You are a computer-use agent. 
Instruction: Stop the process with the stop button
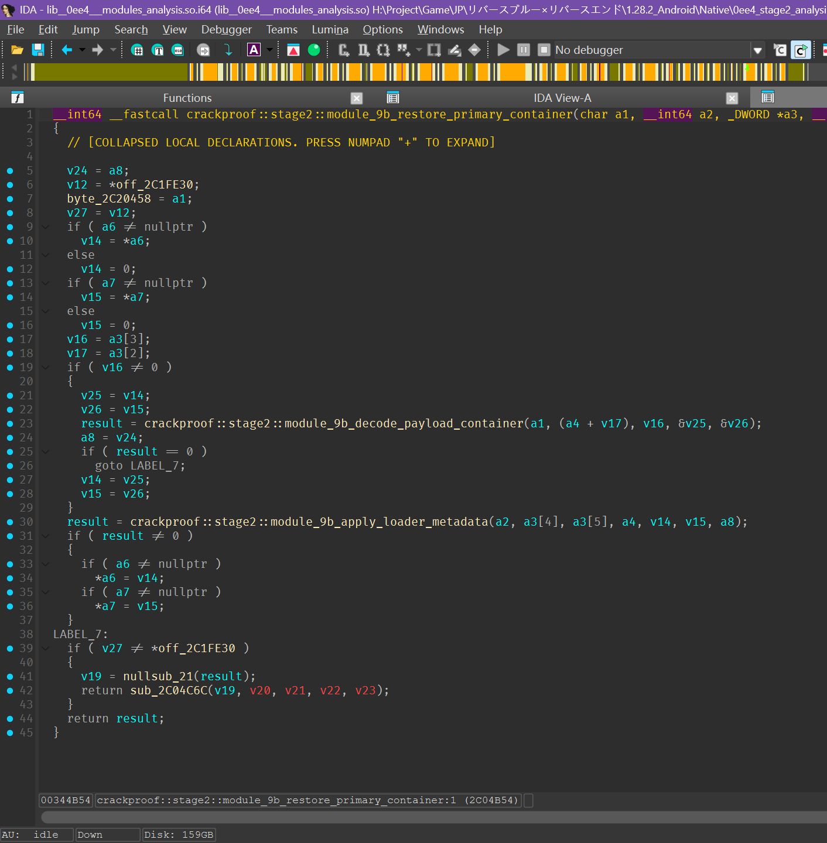click(x=544, y=50)
